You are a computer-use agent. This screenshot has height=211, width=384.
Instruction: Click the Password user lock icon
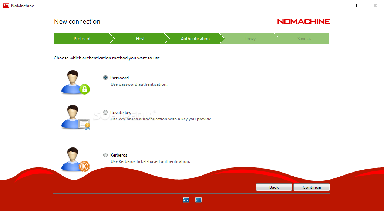pos(75,82)
